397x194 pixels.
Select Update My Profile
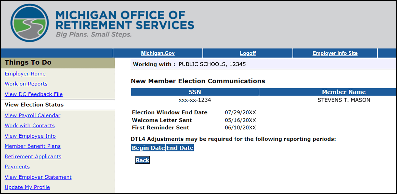pyautogui.click(x=27, y=187)
